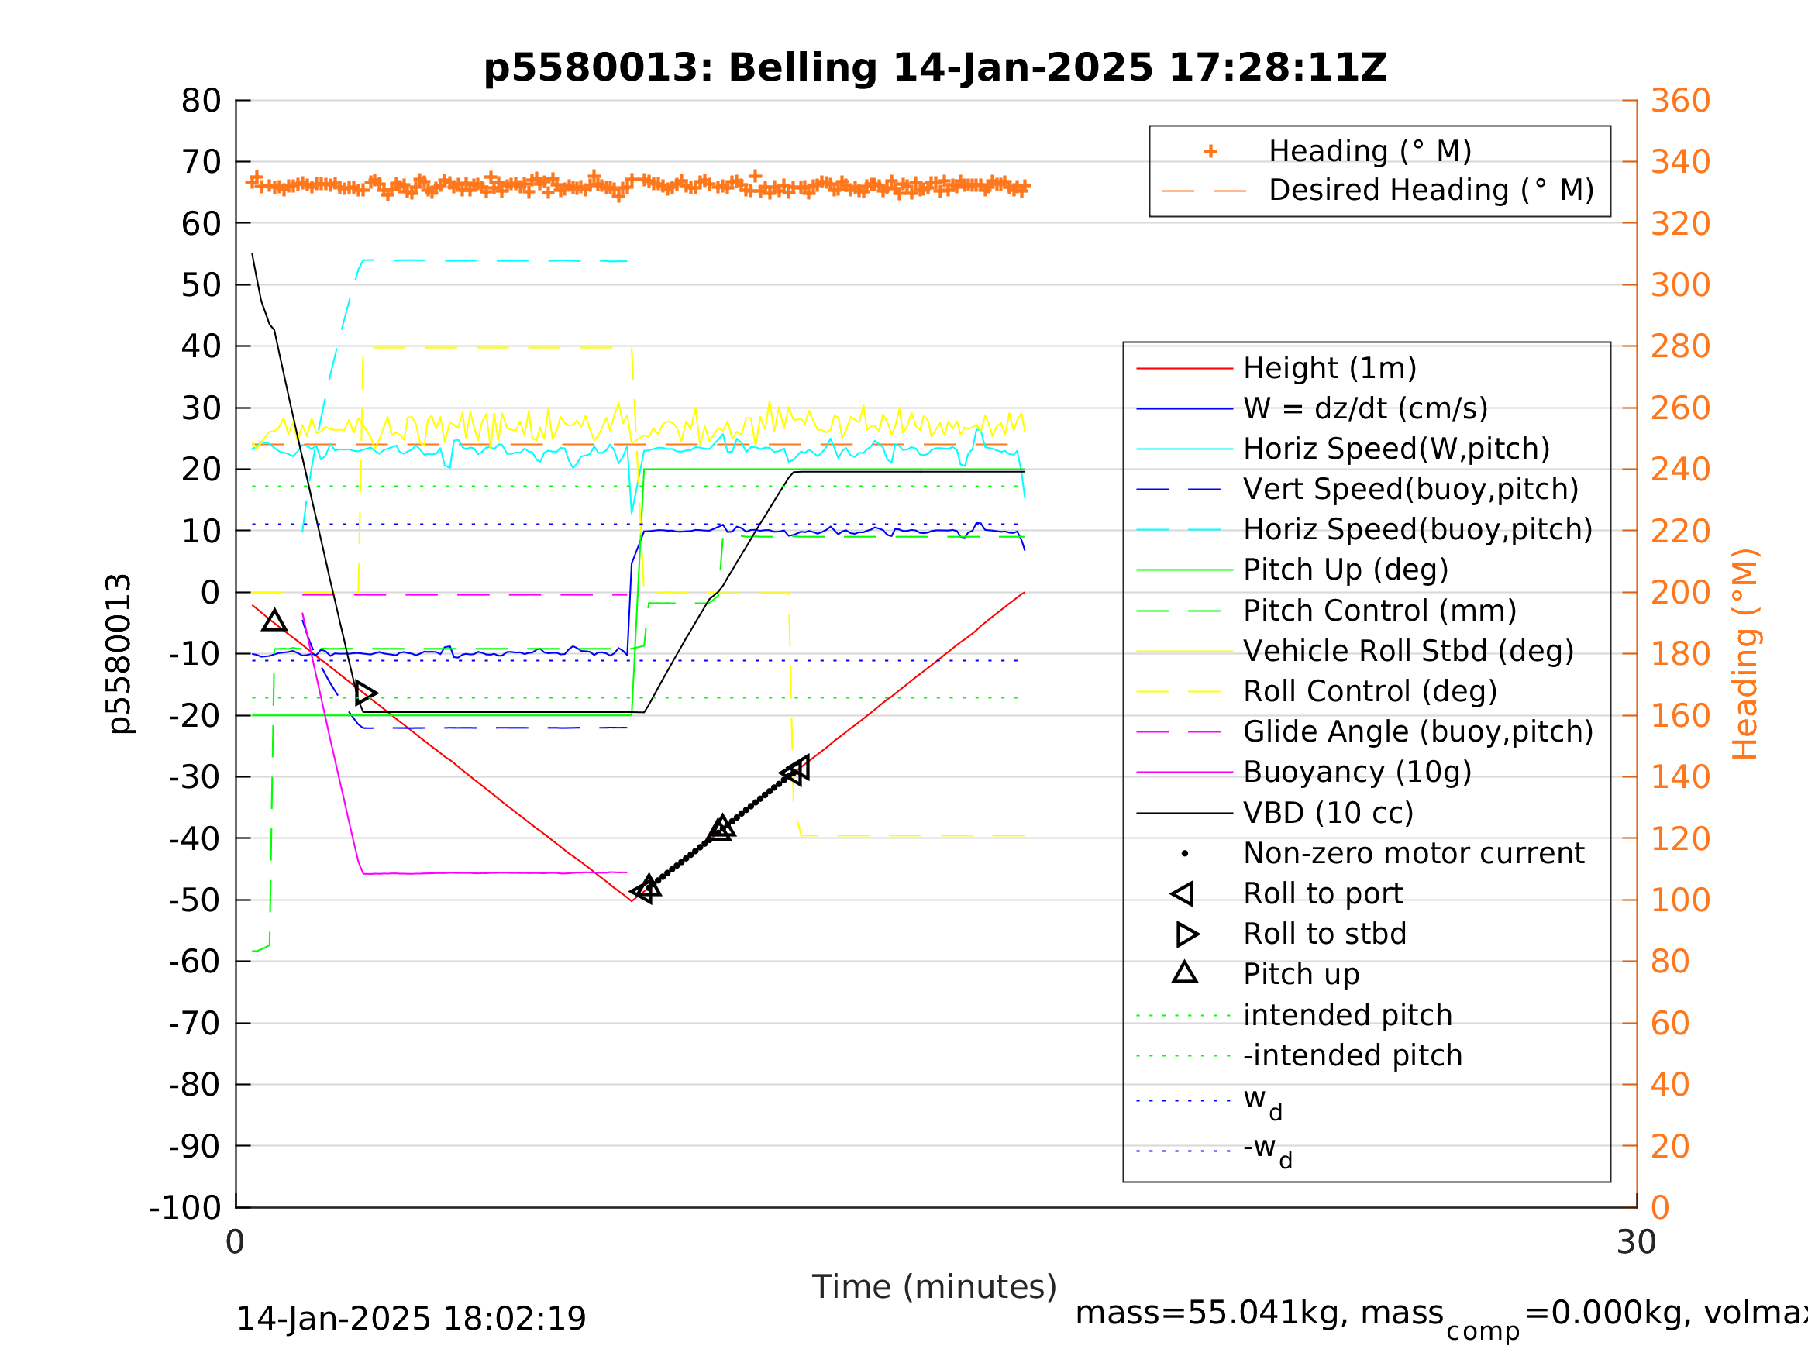
Task: Click the Vehicle Roll Stbd (deg) legend label
Action: point(1408,651)
